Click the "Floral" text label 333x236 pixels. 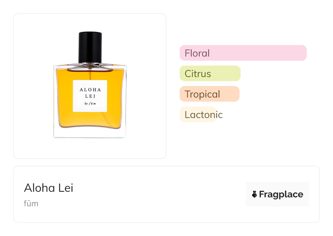pyautogui.click(x=197, y=53)
